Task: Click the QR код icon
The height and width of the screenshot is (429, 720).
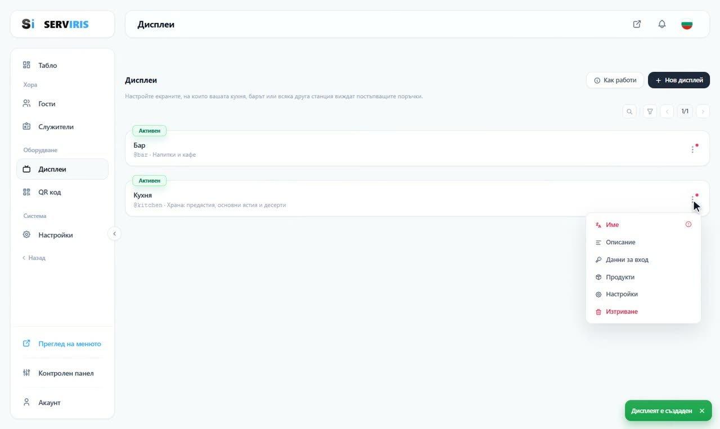Action: tap(26, 192)
